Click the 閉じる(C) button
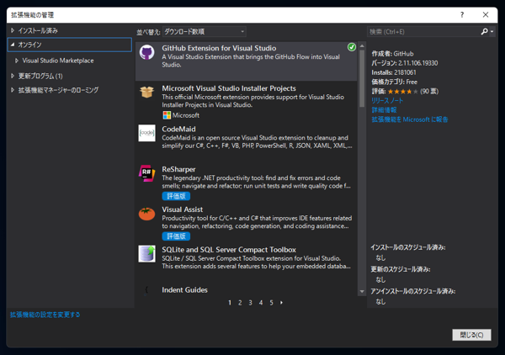 point(471,335)
